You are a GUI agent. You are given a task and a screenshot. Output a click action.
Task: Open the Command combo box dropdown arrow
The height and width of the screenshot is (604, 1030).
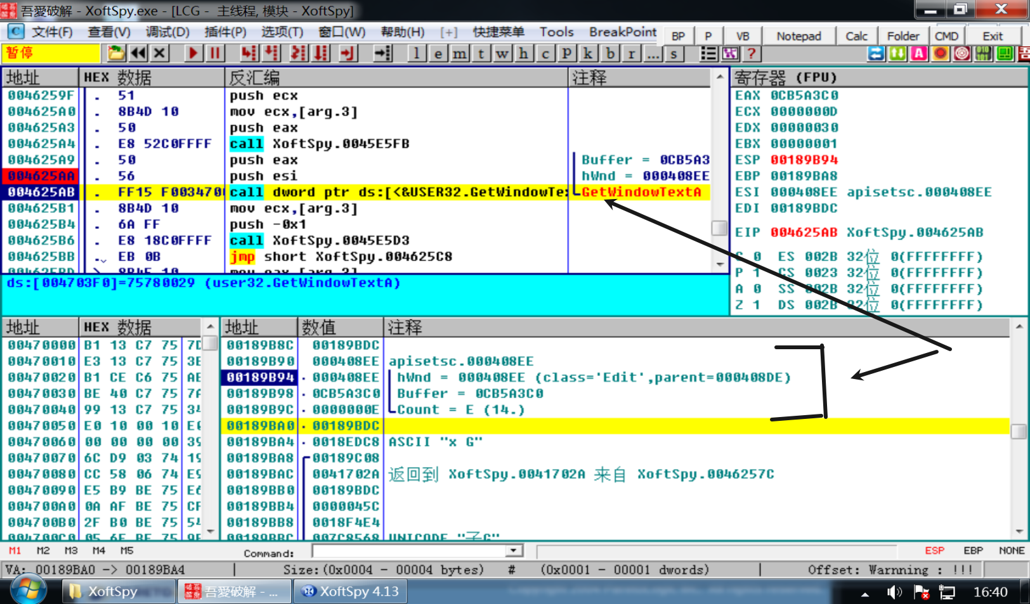click(514, 551)
